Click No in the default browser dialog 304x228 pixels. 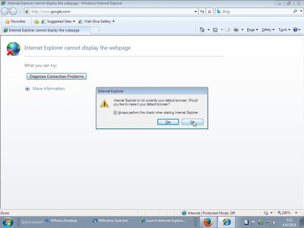click(192, 122)
